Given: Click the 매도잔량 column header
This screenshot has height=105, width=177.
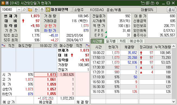Looking at the screenshot, I should [25, 46].
